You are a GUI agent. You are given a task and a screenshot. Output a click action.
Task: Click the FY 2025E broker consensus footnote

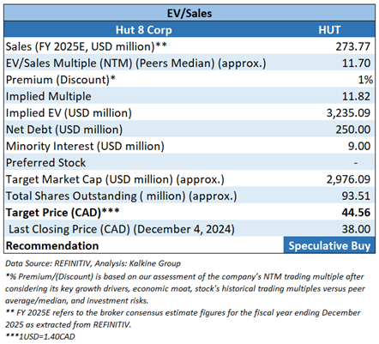coord(183,318)
